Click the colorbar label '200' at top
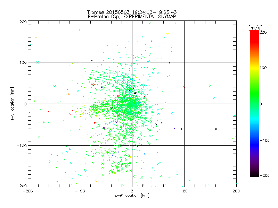 point(263,32)
